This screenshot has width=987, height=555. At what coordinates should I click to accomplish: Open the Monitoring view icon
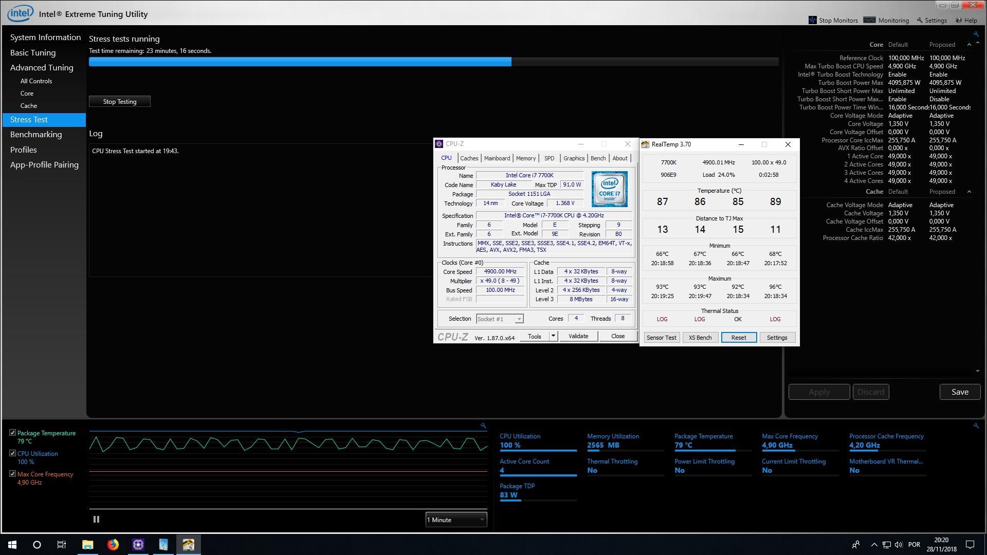(869, 20)
